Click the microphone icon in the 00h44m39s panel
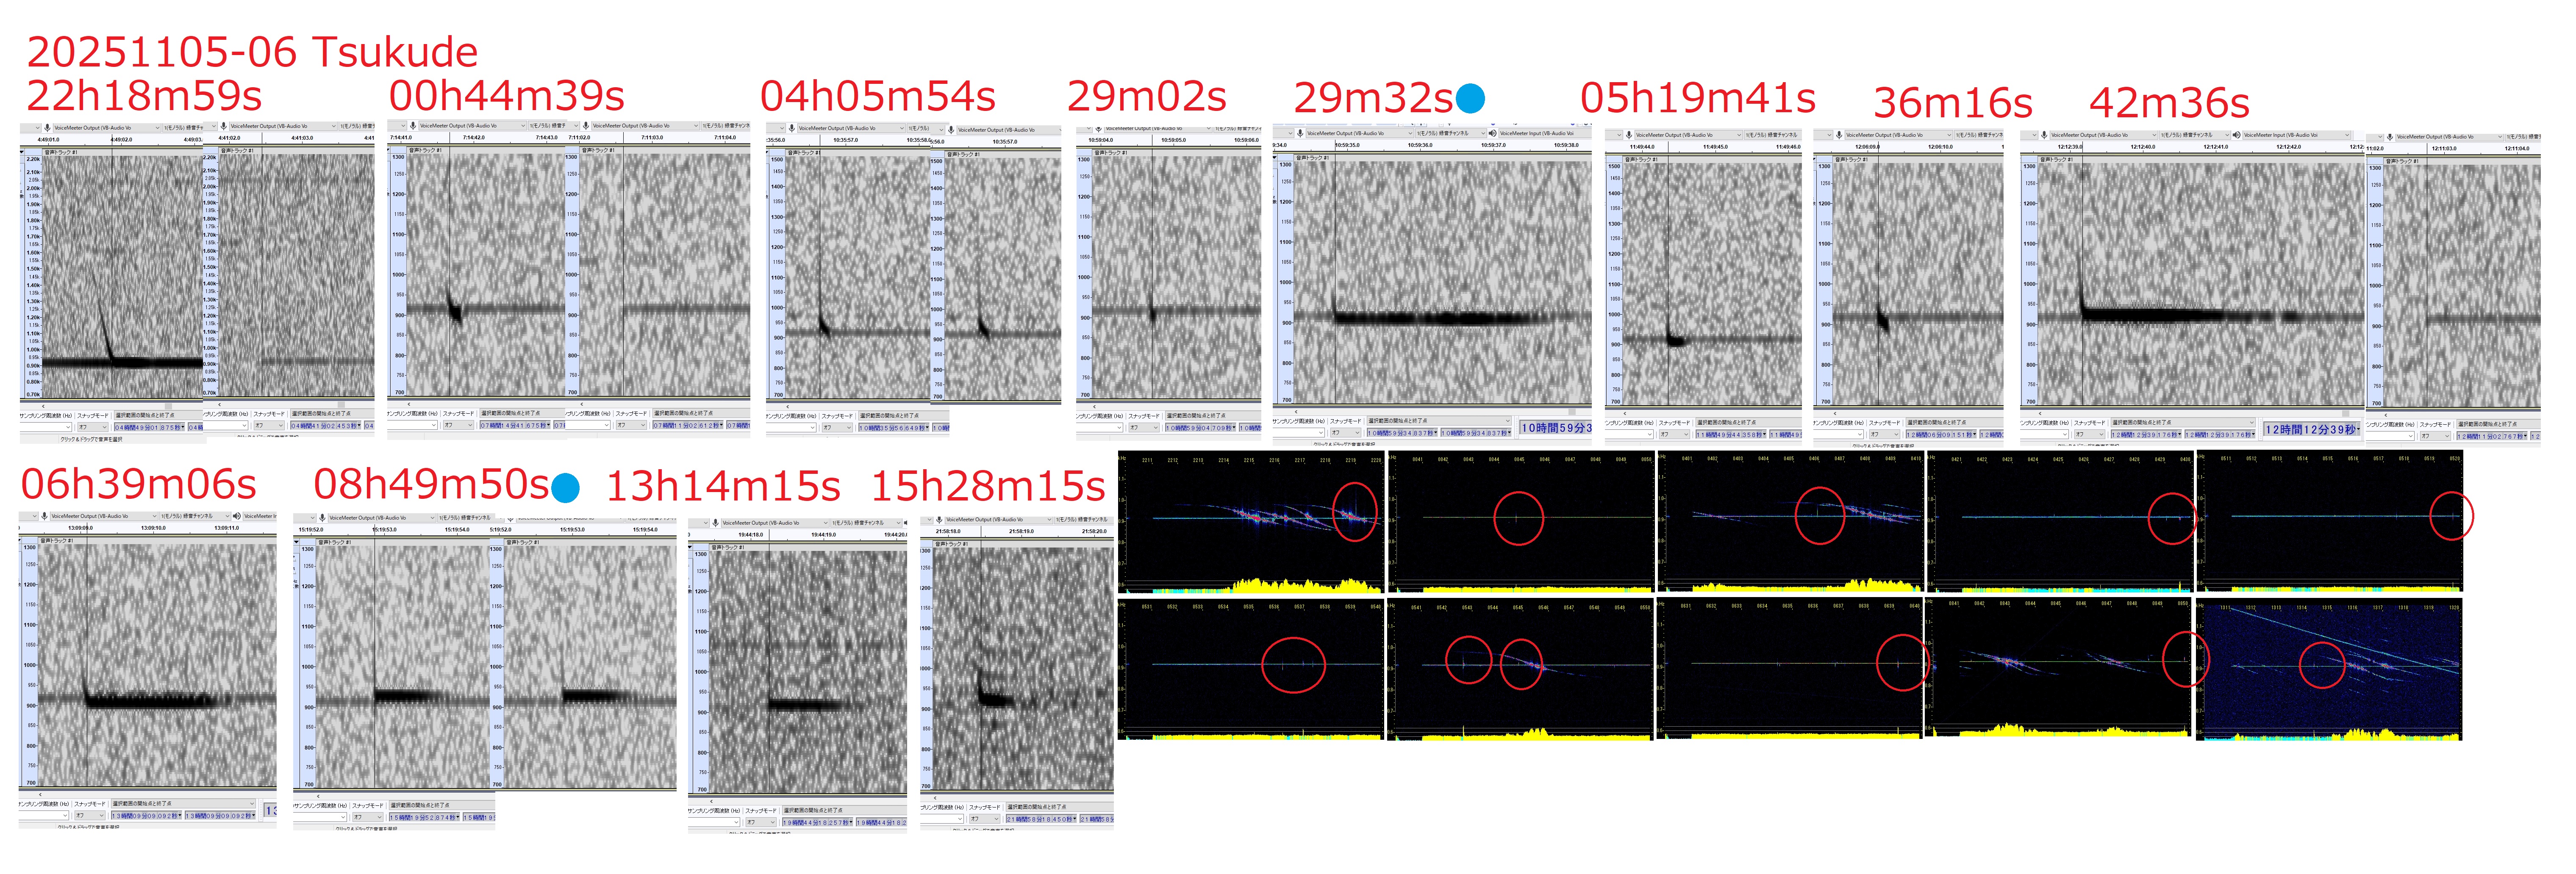The width and height of the screenshot is (2576, 874). click(x=413, y=126)
